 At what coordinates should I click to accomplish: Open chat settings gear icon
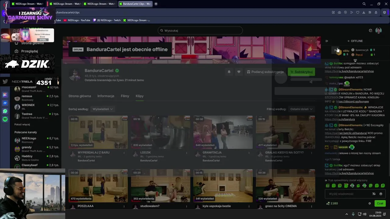tap(370, 203)
